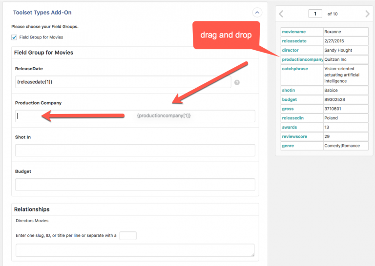Screen dimensions: 375x266
Task: Select the shotin field tag
Action: click(289, 90)
